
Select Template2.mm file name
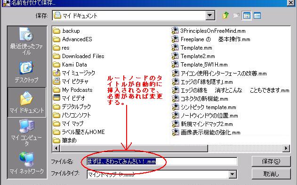coord(198,56)
